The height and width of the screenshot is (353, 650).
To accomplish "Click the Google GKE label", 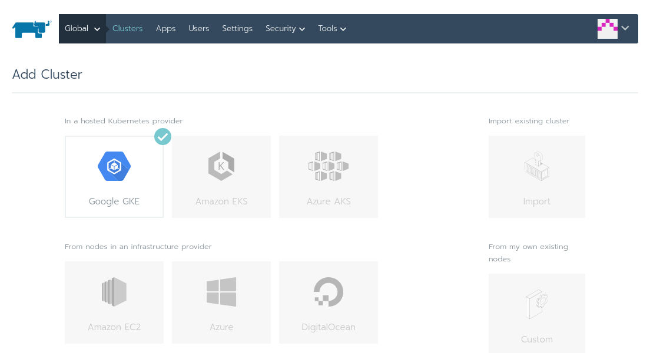I will click(114, 201).
